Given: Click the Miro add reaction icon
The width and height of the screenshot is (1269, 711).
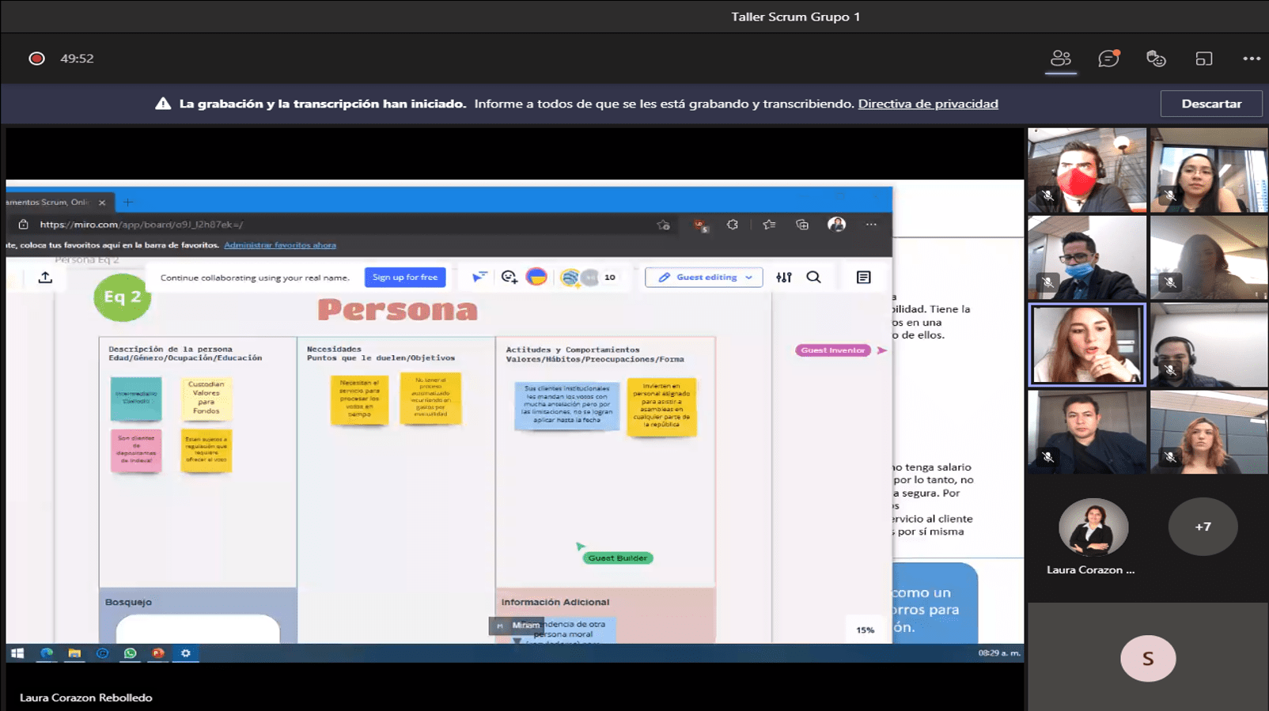Looking at the screenshot, I should click(x=509, y=277).
